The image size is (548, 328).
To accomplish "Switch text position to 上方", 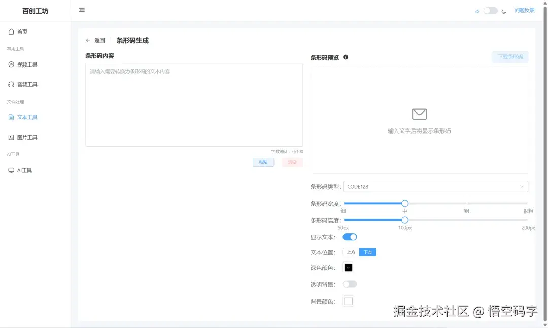I will pos(351,252).
